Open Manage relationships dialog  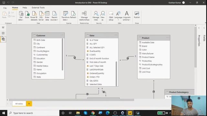coord(84,16)
